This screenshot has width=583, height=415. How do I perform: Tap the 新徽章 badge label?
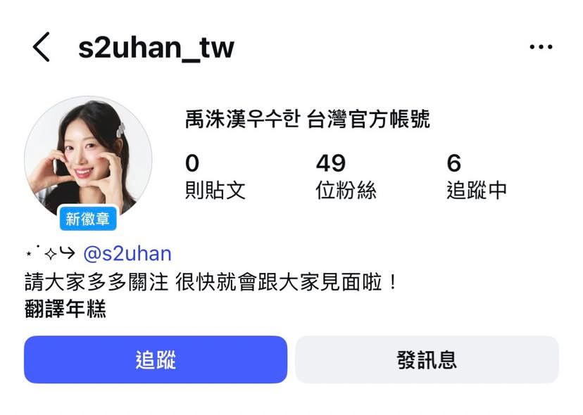88,219
